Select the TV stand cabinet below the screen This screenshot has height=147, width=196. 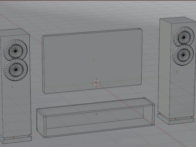tap(95, 118)
